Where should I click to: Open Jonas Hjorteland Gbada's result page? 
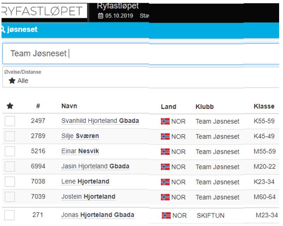tap(98, 215)
